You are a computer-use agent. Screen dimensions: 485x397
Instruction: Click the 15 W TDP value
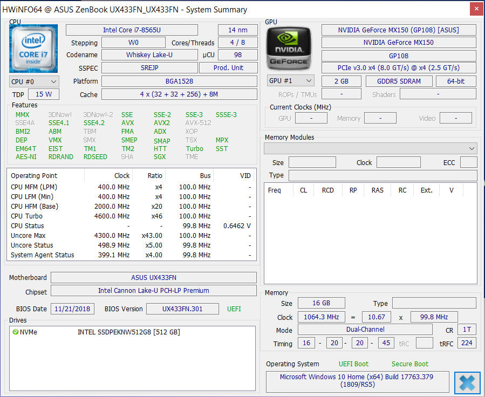(x=44, y=94)
